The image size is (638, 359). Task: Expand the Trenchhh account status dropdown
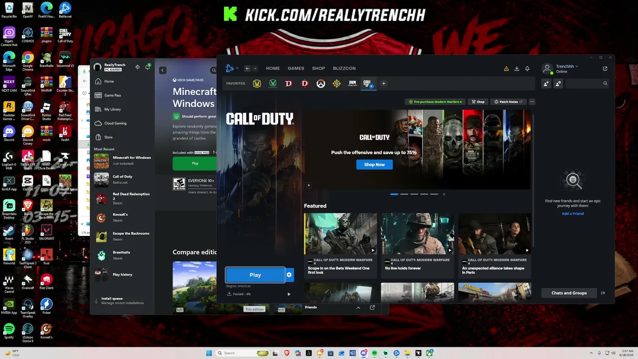(567, 66)
